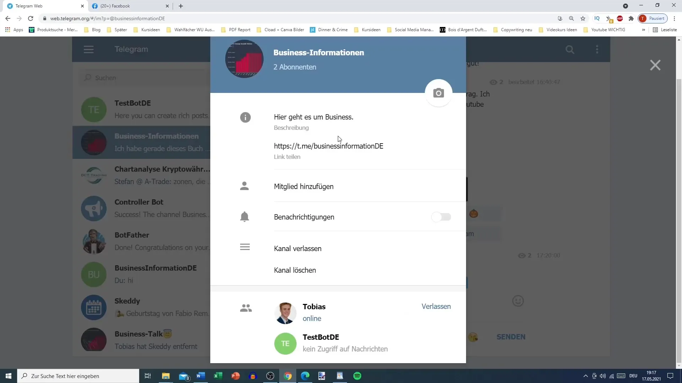Open the PDF Report bookmark folder

click(236, 30)
